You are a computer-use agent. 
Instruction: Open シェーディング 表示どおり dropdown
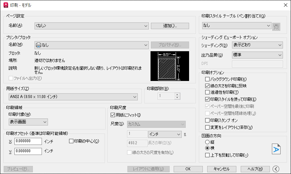(257, 45)
